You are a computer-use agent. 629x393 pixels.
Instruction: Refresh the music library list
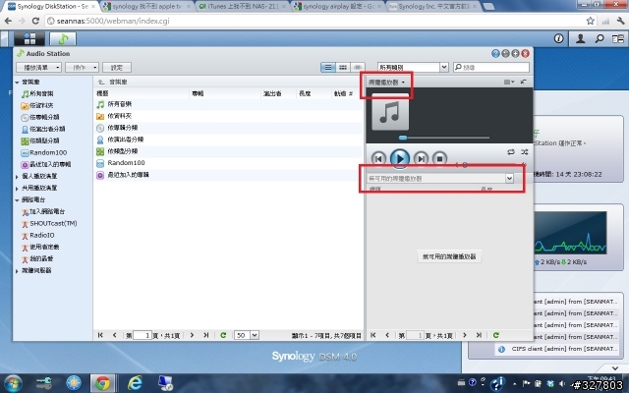223,335
